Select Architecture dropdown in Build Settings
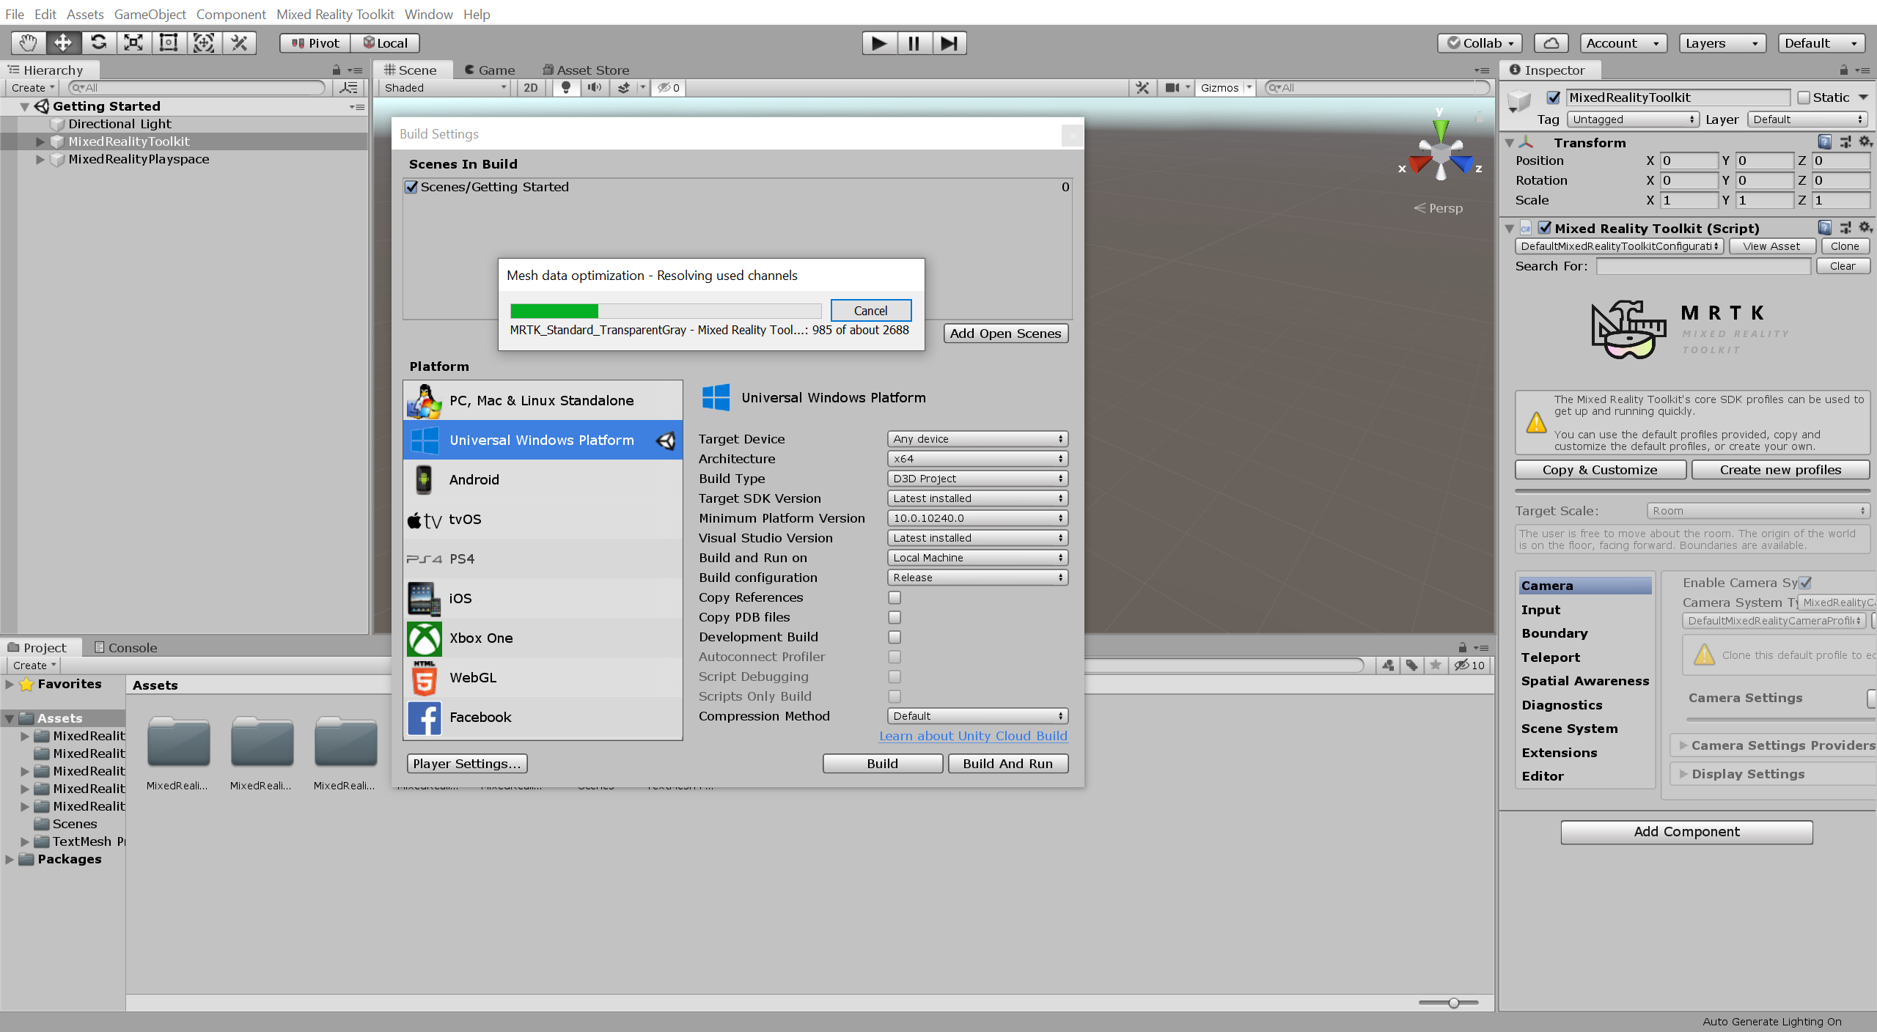The height and width of the screenshot is (1032, 1877). click(976, 457)
